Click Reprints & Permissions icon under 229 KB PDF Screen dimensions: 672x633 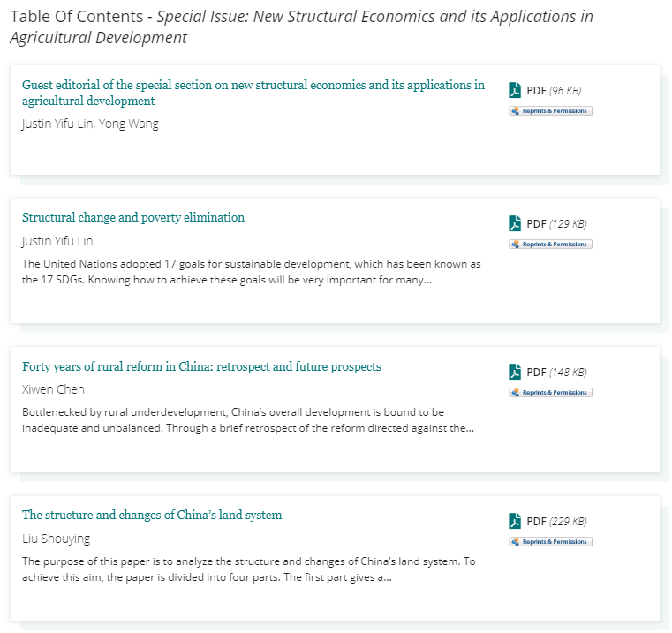(x=550, y=542)
